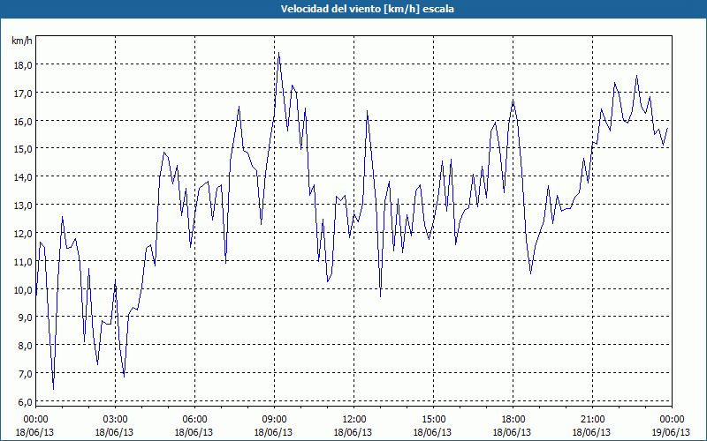Click the 17,0 y-axis value
Viewport: 707px width, 441px height.
click(x=23, y=93)
